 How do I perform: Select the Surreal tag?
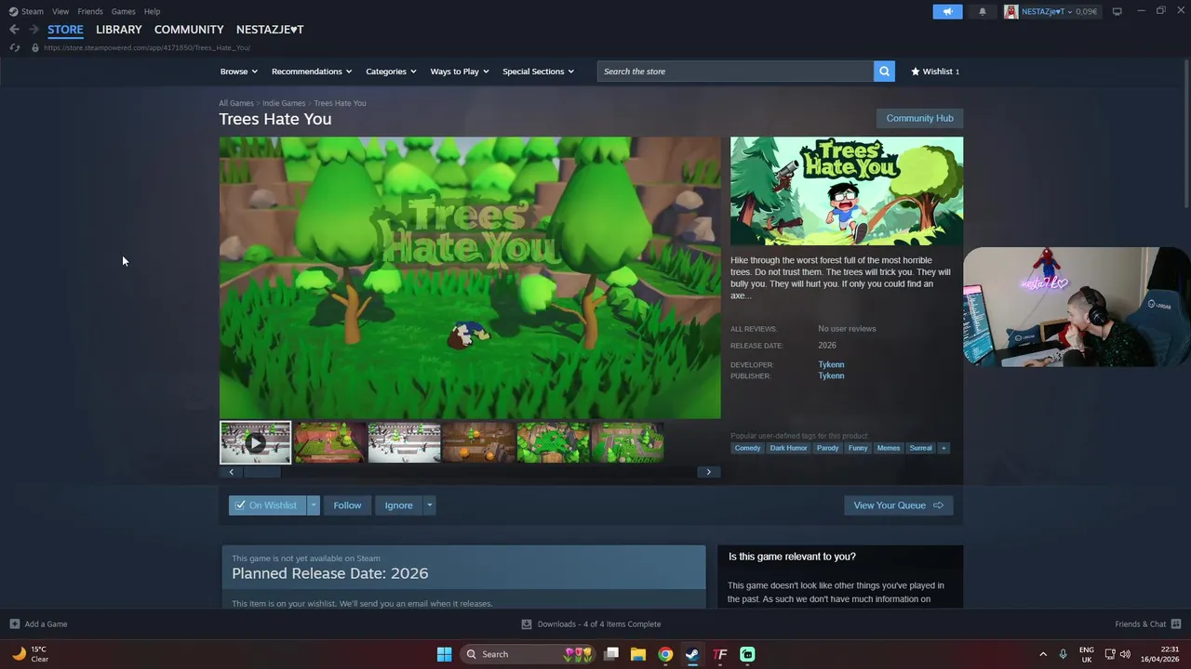pyautogui.click(x=920, y=448)
